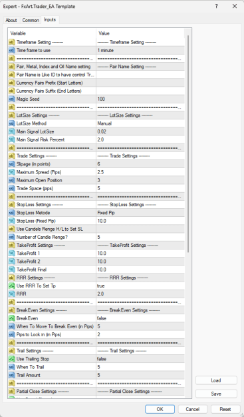
Task: Click the inputs list vertical scrollbar thumb
Action: (x=188, y=143)
